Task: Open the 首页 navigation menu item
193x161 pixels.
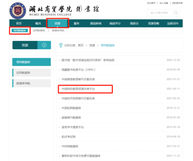Action: (19, 23)
